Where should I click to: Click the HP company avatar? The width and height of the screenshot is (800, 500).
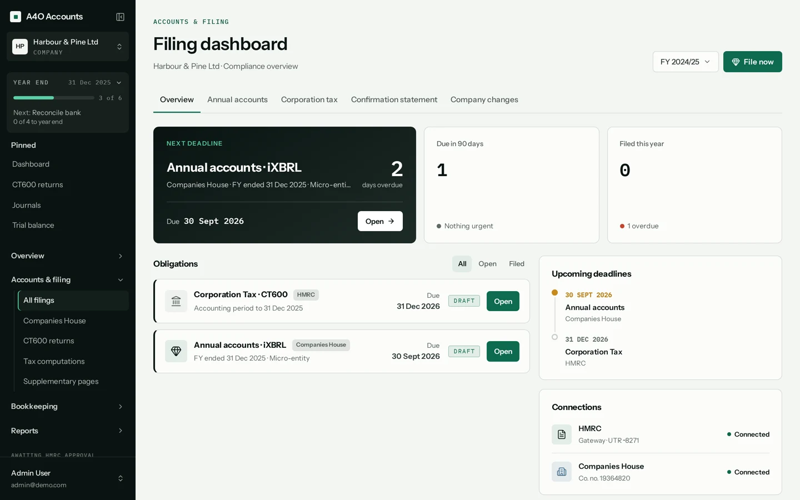(20, 47)
